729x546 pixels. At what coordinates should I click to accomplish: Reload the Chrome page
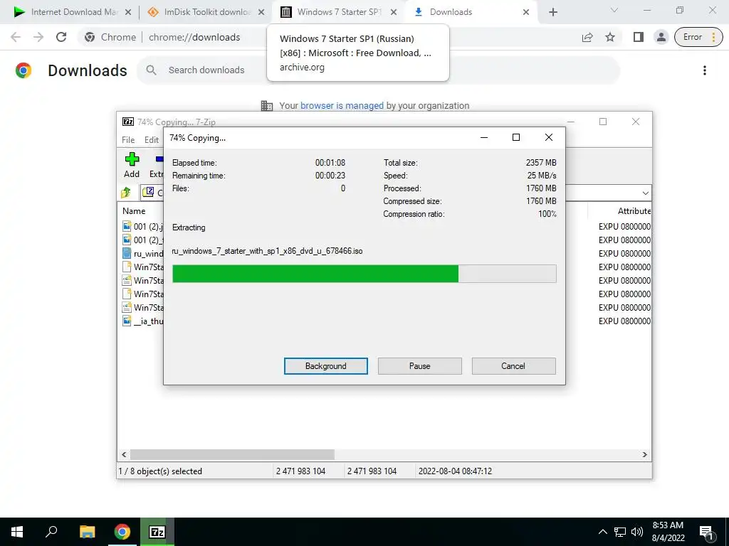[61, 37]
